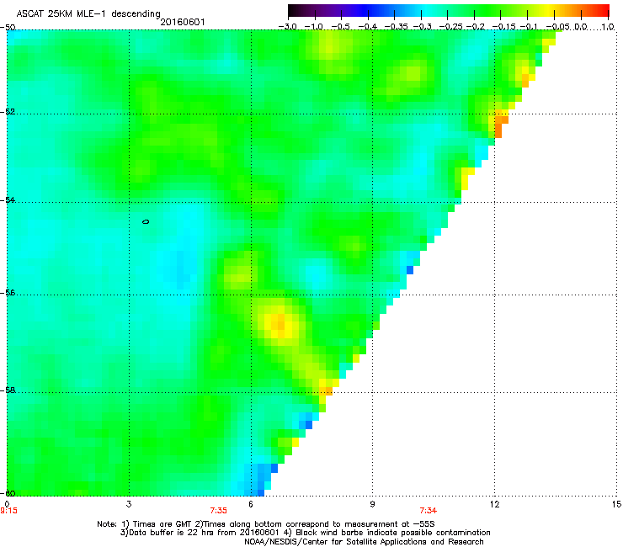Click the red time label 7:34
This screenshot has width=623, height=547.
pos(429,511)
